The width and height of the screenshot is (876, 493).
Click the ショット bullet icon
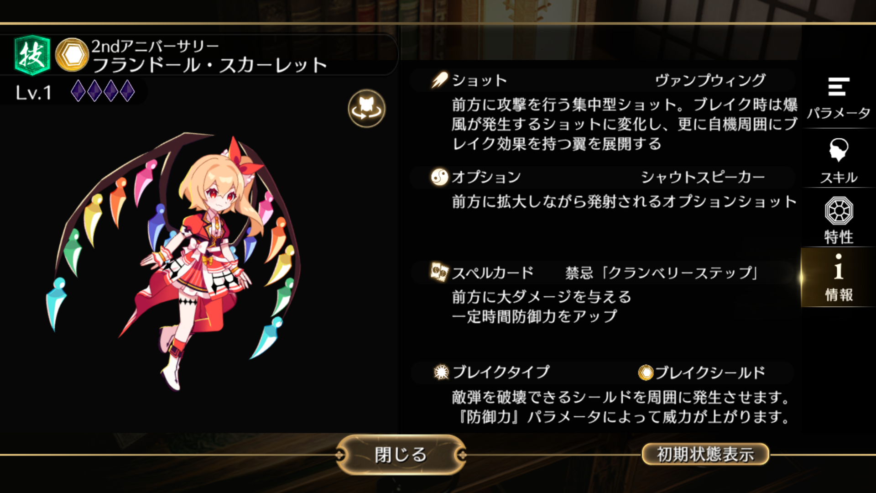[x=439, y=80]
